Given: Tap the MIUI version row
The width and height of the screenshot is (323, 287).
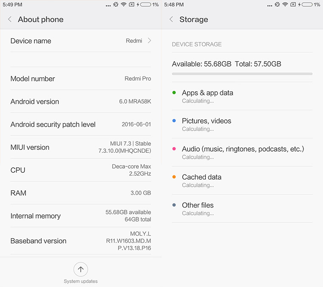Looking at the screenshot, I should click(81, 147).
